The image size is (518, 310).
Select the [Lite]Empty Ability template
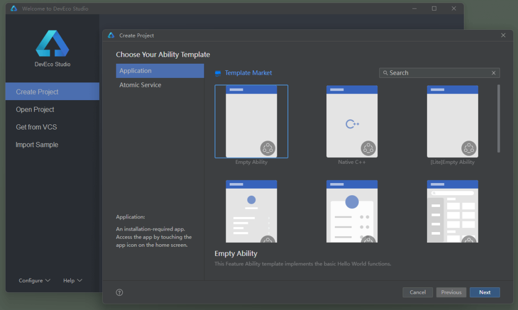point(452,121)
